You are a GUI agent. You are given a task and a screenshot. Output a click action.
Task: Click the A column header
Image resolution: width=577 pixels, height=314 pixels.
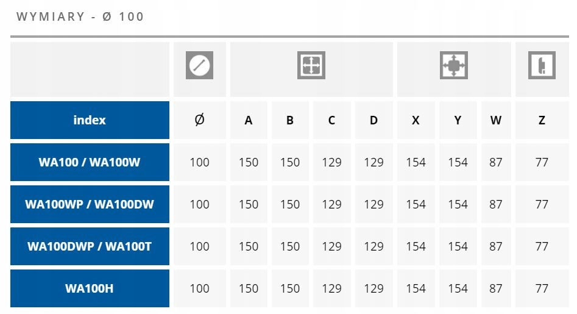(249, 120)
